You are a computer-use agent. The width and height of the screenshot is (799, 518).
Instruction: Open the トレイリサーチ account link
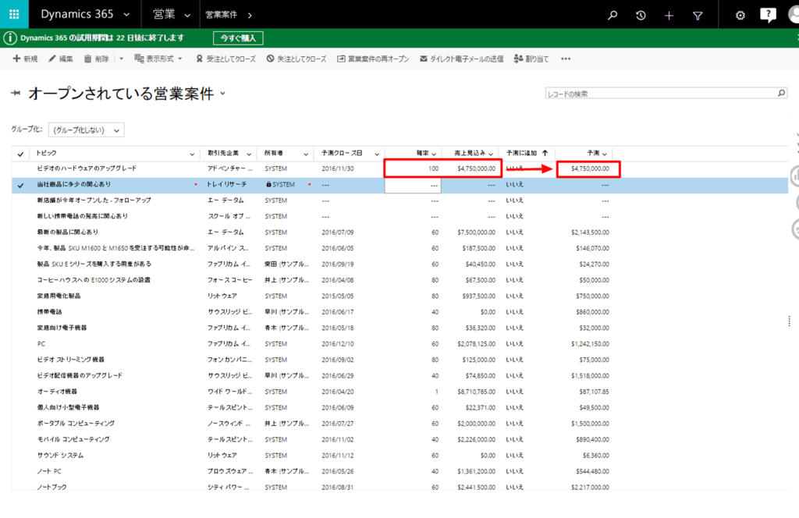click(x=227, y=184)
